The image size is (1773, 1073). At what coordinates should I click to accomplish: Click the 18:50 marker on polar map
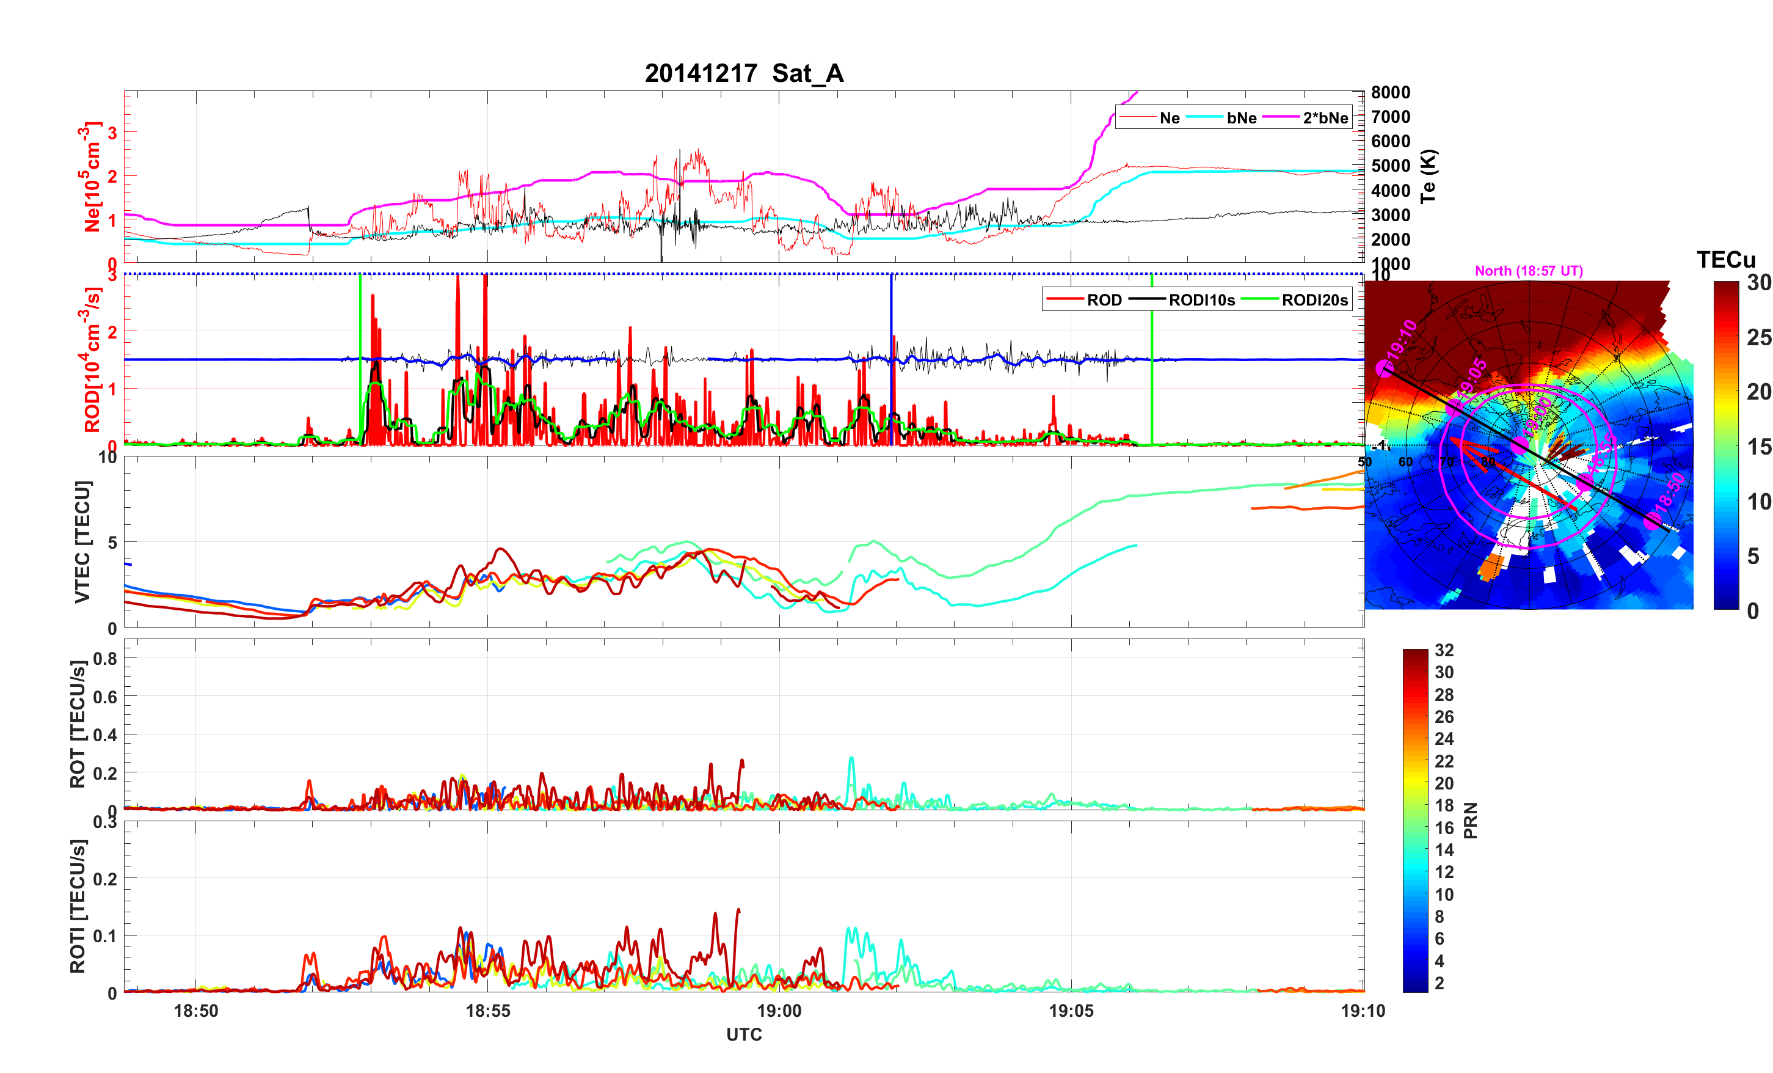pos(1653,521)
